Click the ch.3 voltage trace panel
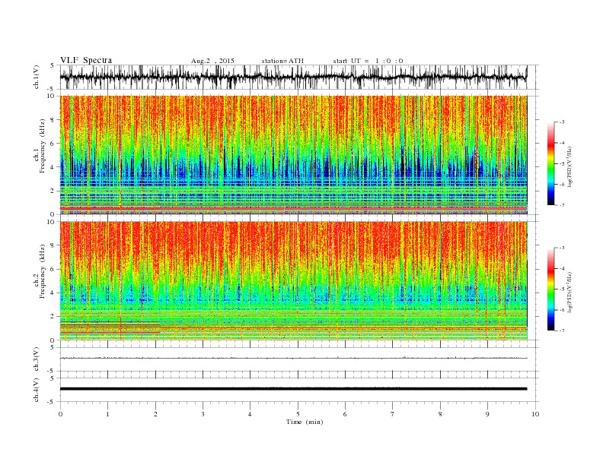This screenshot has width=603, height=465. point(299,359)
